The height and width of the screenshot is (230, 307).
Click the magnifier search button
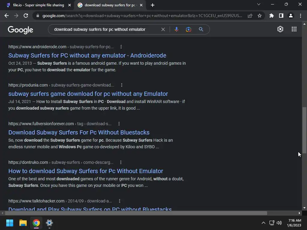coord(201,29)
